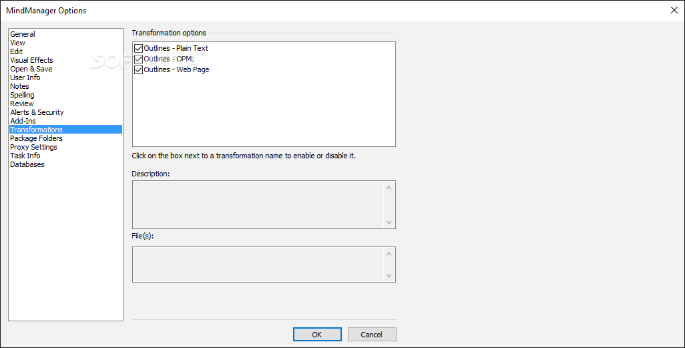Select the Spelling category
The width and height of the screenshot is (685, 348).
click(22, 95)
